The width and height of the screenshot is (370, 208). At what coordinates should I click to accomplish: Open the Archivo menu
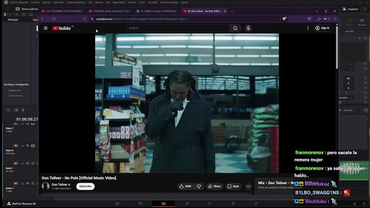35,2
